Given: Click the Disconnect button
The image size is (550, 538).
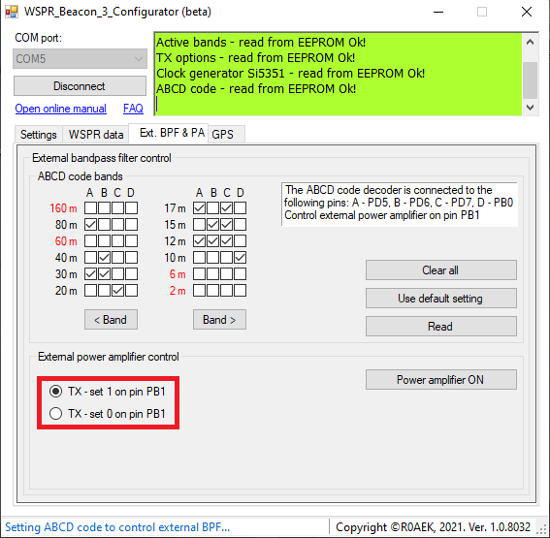Looking at the screenshot, I should tap(80, 86).
